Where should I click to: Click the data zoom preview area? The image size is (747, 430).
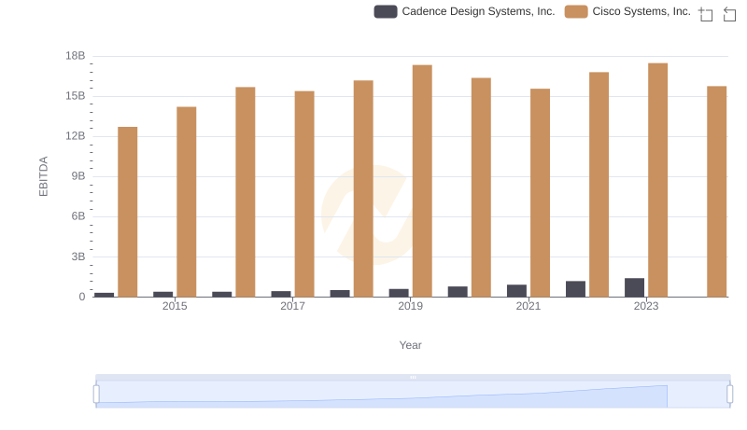413,395
